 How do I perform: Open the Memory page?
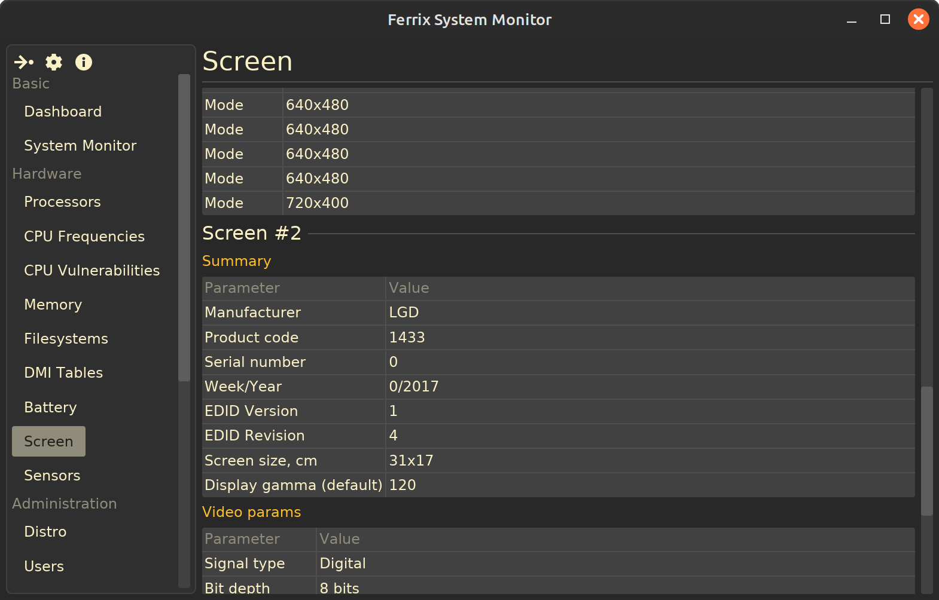click(x=53, y=305)
